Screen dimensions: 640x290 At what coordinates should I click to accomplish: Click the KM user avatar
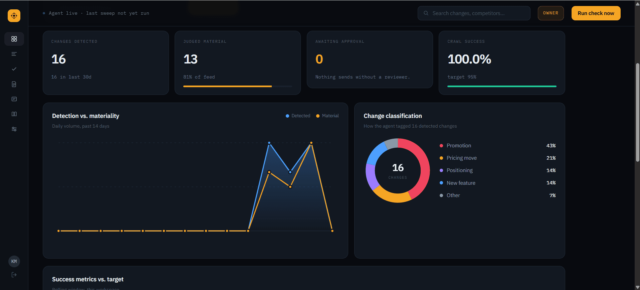(x=14, y=261)
